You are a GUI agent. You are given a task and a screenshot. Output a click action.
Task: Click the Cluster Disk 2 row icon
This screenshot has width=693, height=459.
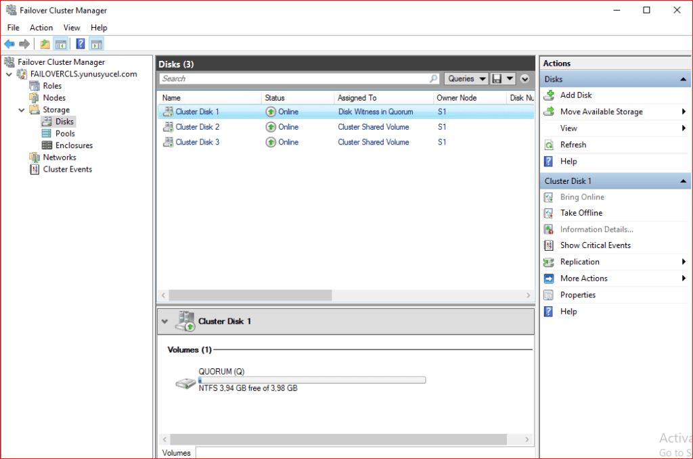168,127
